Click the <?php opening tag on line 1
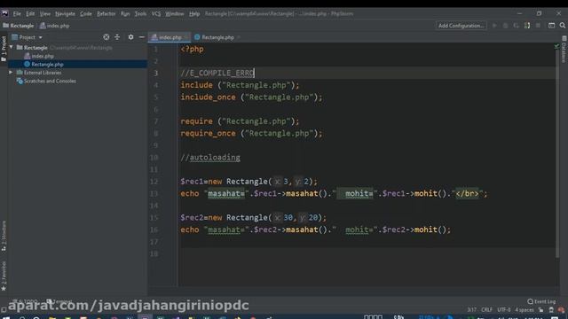This screenshot has height=319, width=568. [x=192, y=50]
